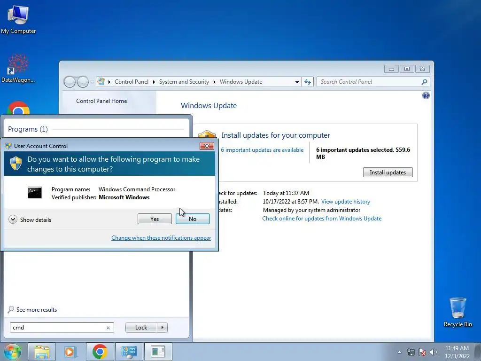The width and height of the screenshot is (481, 361).
Task: Click Yes in the User Account Control dialog
Action: click(155, 219)
